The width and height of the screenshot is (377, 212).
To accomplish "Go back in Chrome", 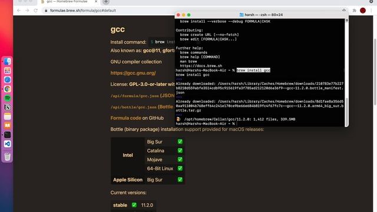I will pyautogui.click(x=19, y=11).
